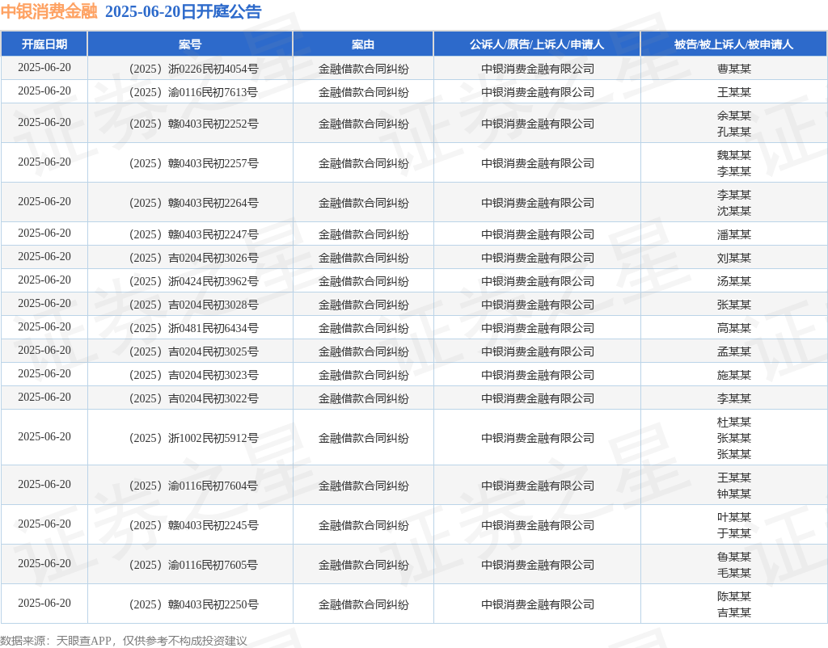The width and height of the screenshot is (828, 648).
Task: Select defendant name 孟某某
Action: click(x=734, y=351)
